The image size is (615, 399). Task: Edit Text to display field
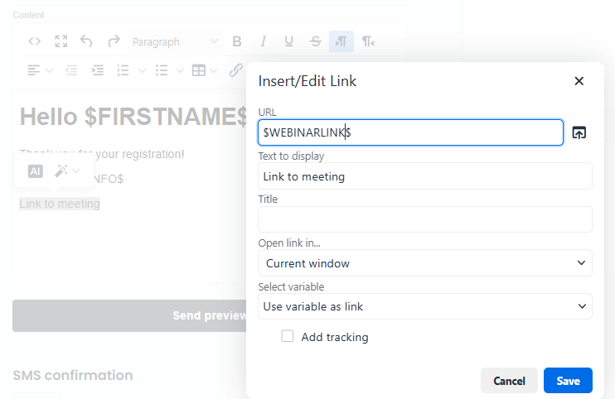(x=425, y=176)
